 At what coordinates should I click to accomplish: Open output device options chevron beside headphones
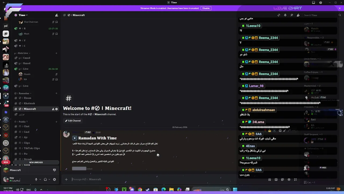click(49, 179)
